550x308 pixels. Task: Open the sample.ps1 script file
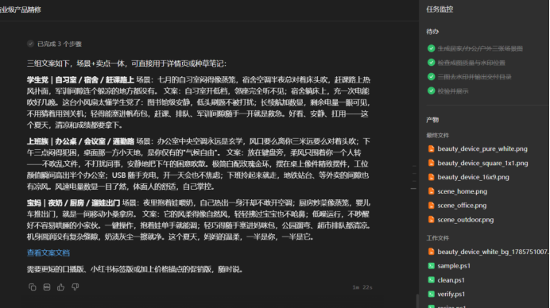point(454,266)
